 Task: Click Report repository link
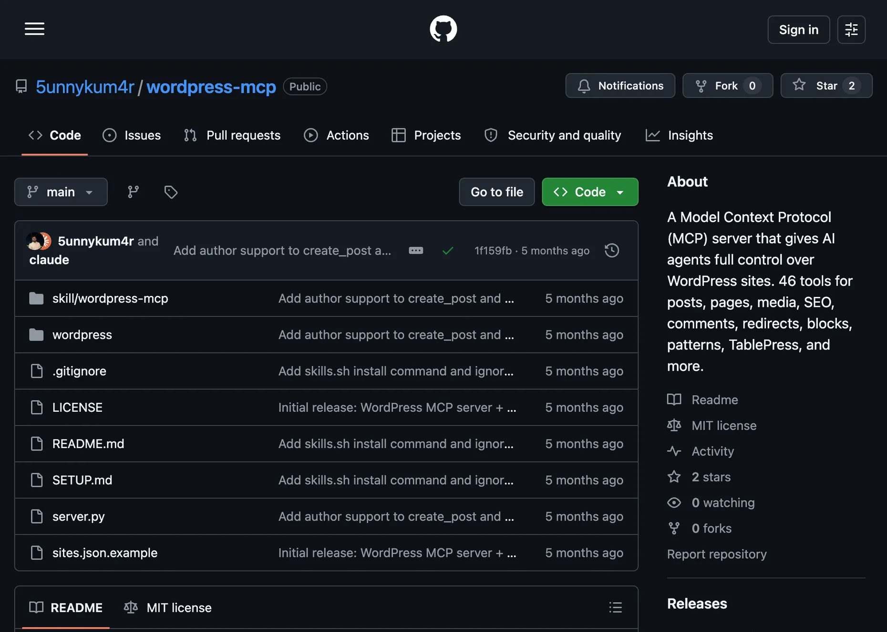[717, 554]
